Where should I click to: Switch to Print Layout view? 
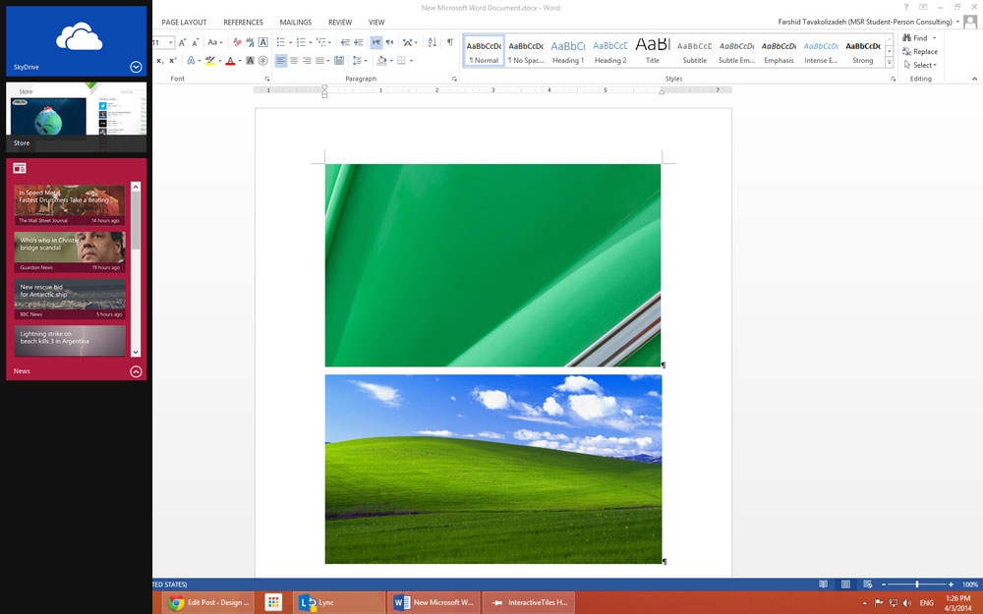click(x=845, y=584)
